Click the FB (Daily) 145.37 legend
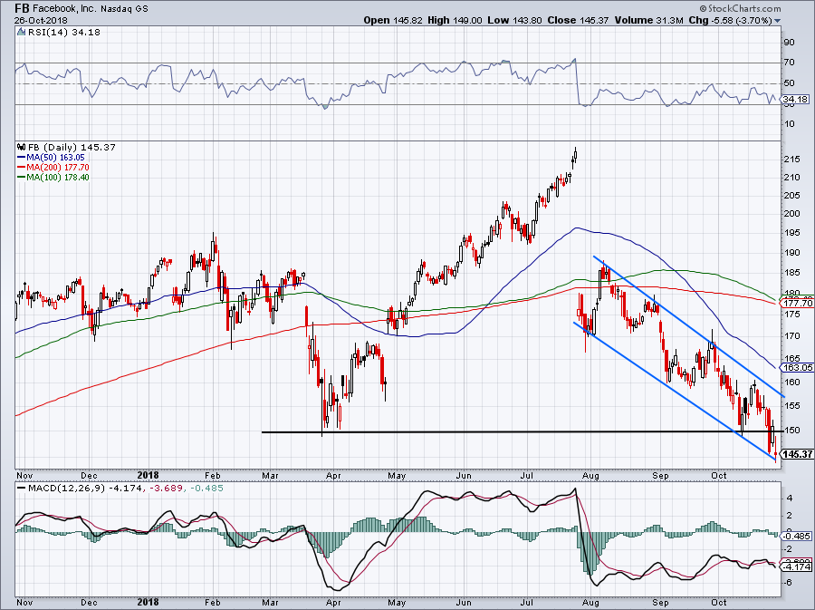This screenshot has height=610, width=815. click(72, 148)
